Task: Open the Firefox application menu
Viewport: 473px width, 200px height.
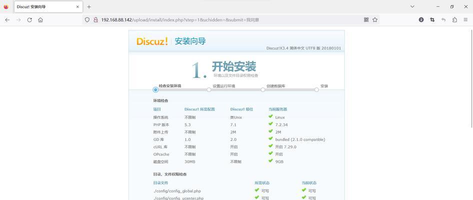Action: pyautogui.click(x=466, y=20)
